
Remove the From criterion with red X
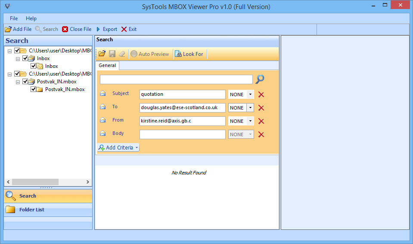coord(261,121)
